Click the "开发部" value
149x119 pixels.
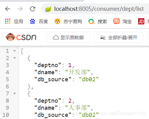tap(78, 72)
